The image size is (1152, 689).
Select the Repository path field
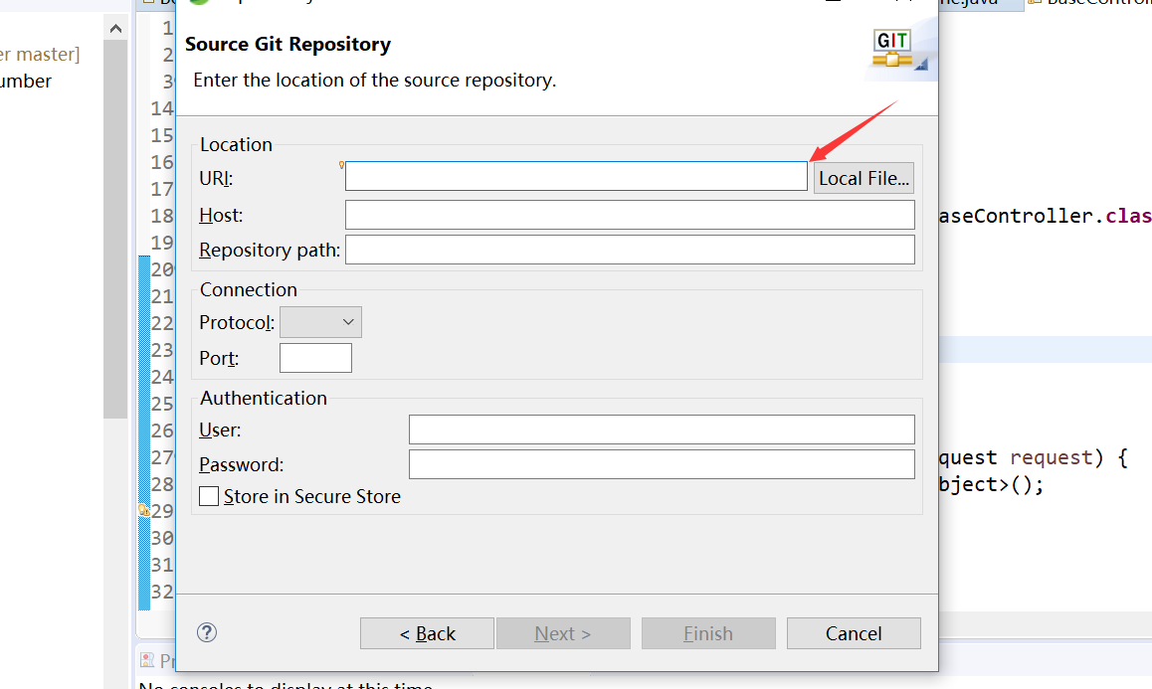[629, 250]
